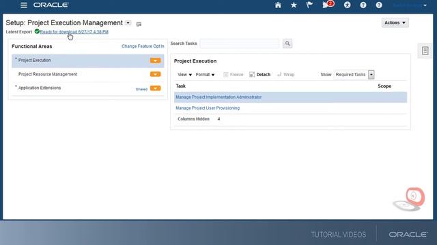Open the View menu
The height and width of the screenshot is (245, 437).
[185, 74]
